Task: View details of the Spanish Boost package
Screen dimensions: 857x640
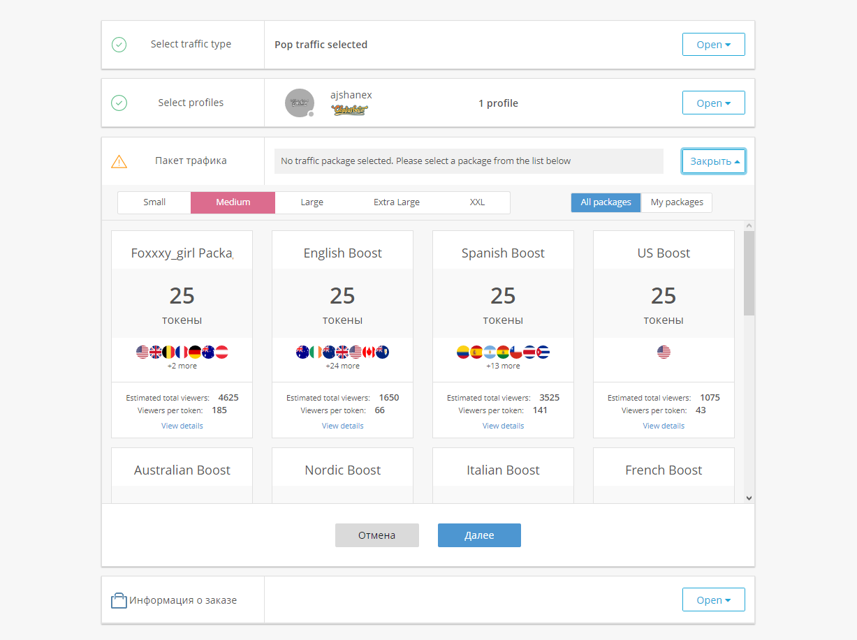Action: tap(503, 426)
